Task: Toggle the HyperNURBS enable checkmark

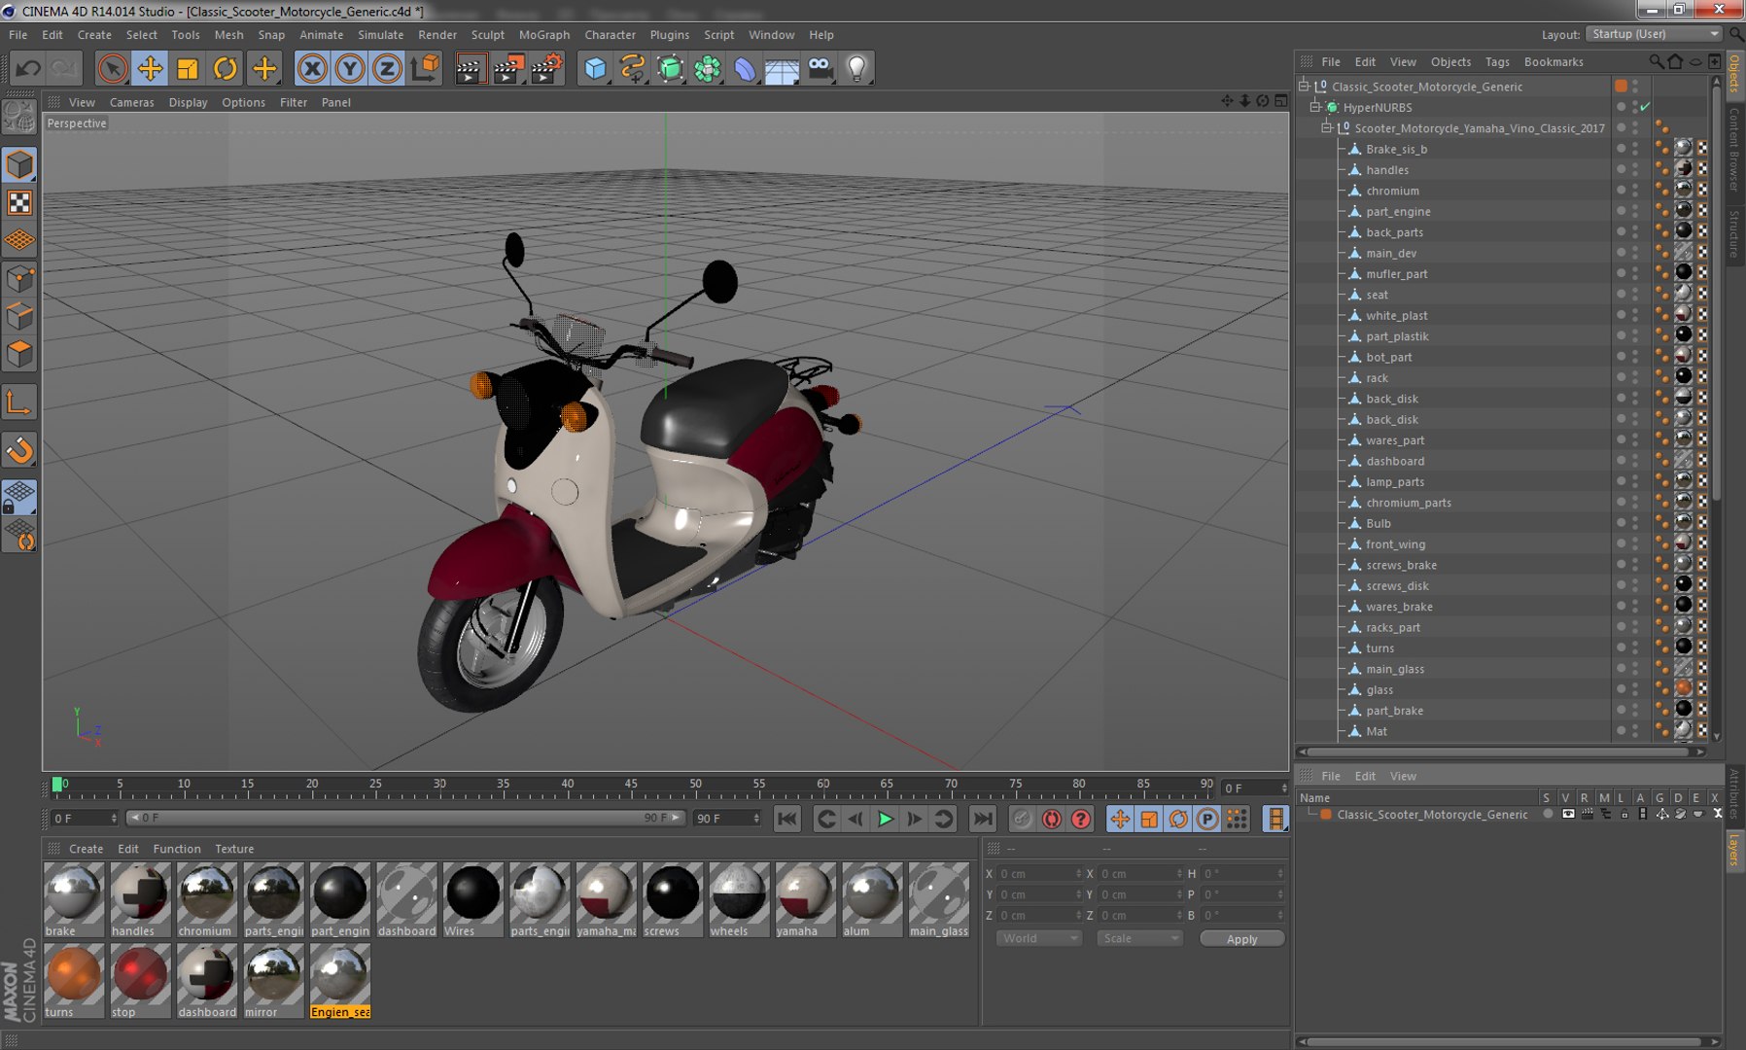Action: point(1645,107)
